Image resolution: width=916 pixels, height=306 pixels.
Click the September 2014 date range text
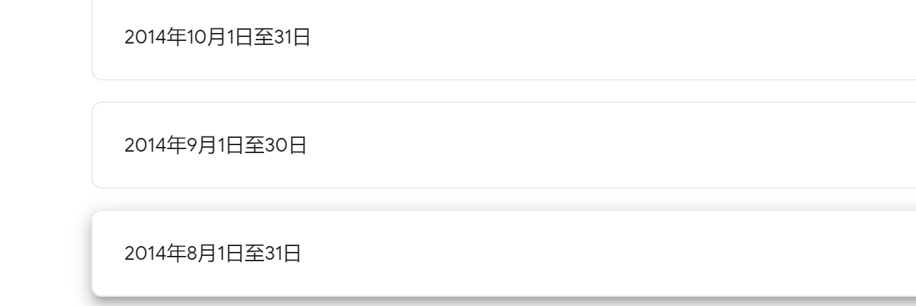click(x=215, y=145)
